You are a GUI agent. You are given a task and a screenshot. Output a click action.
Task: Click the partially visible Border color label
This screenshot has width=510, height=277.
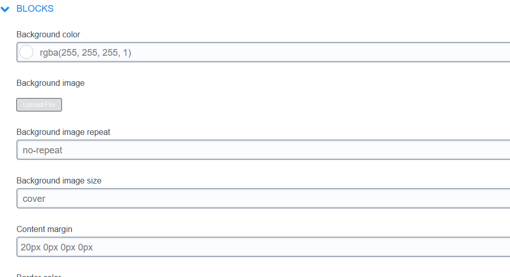(x=39, y=275)
